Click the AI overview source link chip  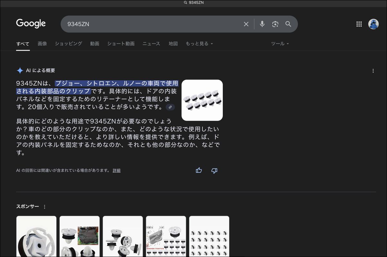tap(170, 107)
